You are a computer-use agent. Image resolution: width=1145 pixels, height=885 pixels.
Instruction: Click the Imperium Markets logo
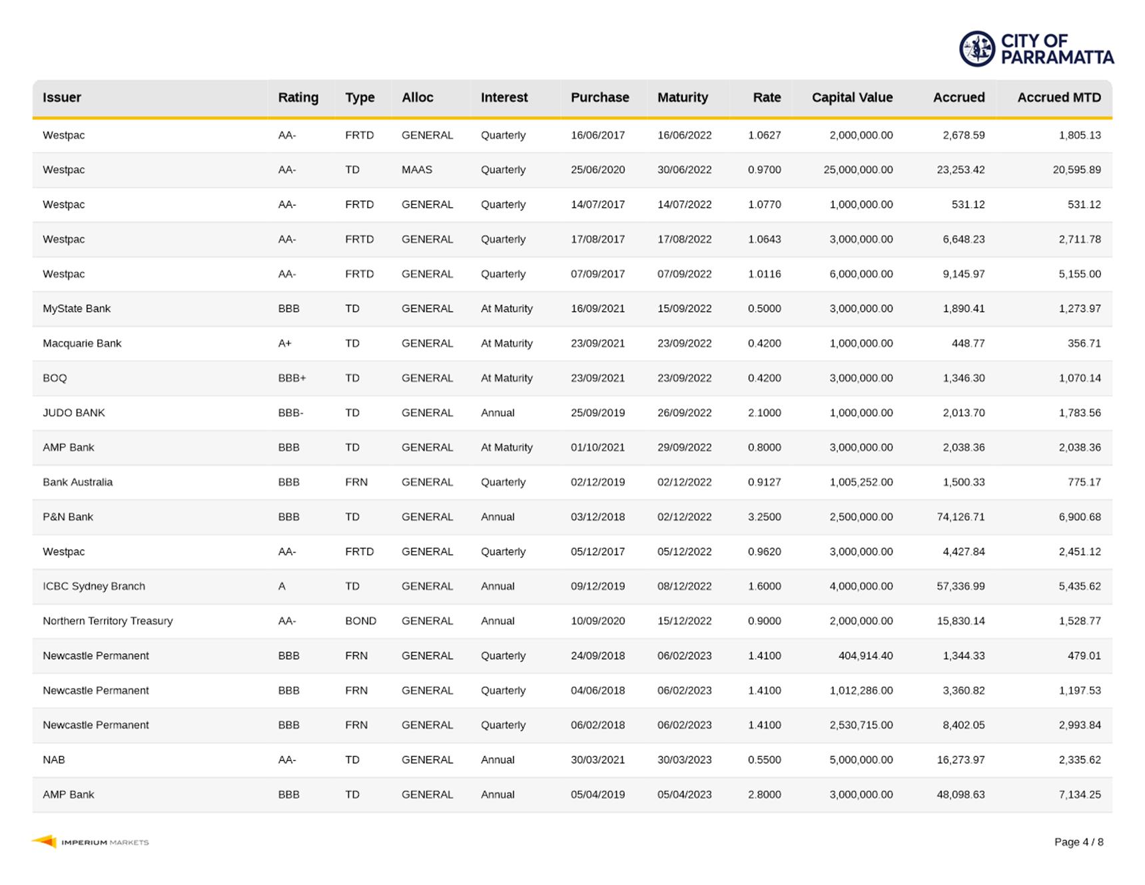click(x=90, y=842)
